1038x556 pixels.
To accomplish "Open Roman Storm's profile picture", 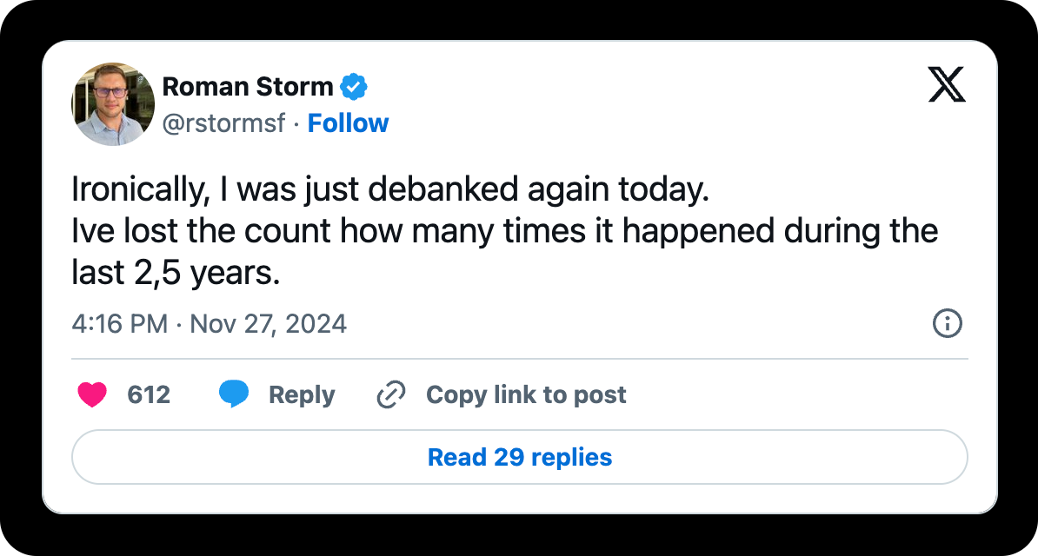I will pyautogui.click(x=112, y=104).
